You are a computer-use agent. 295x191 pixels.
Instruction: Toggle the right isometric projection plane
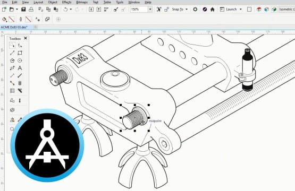[274, 9]
